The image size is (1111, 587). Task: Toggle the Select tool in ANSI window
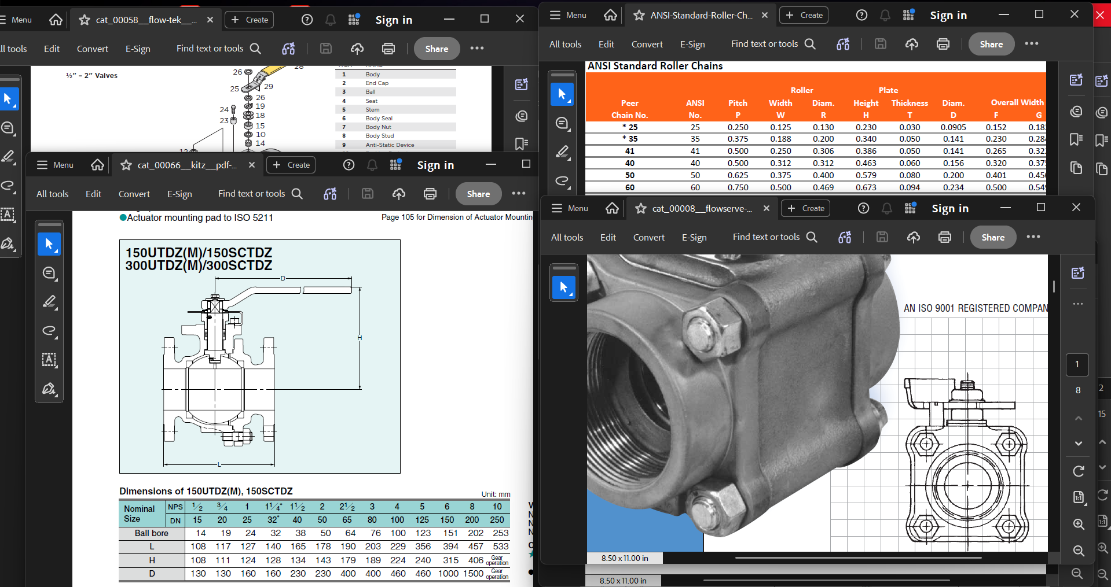[x=562, y=94]
